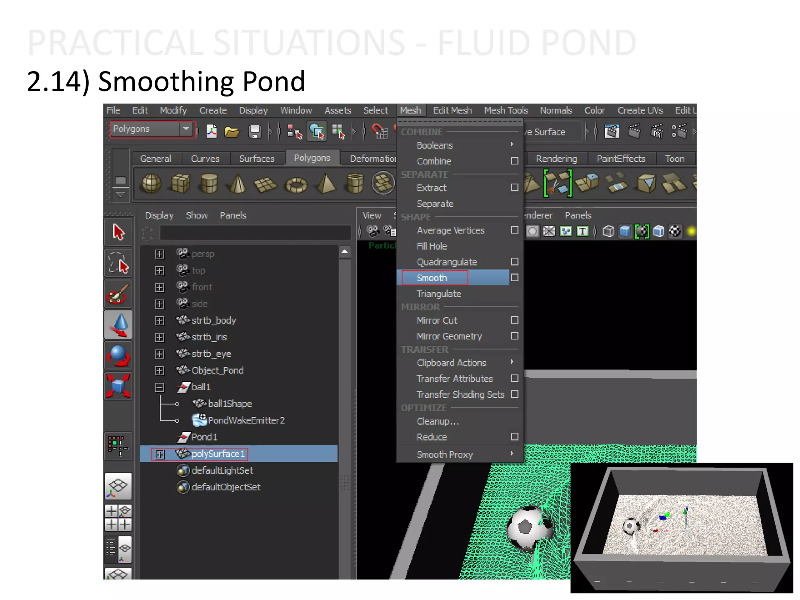Expand the Object_Pond node

click(x=159, y=371)
